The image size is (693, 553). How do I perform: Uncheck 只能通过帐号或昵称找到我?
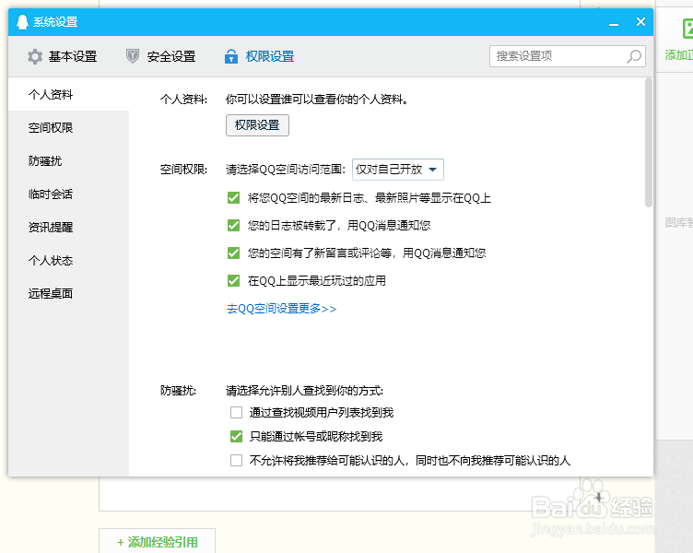236,437
